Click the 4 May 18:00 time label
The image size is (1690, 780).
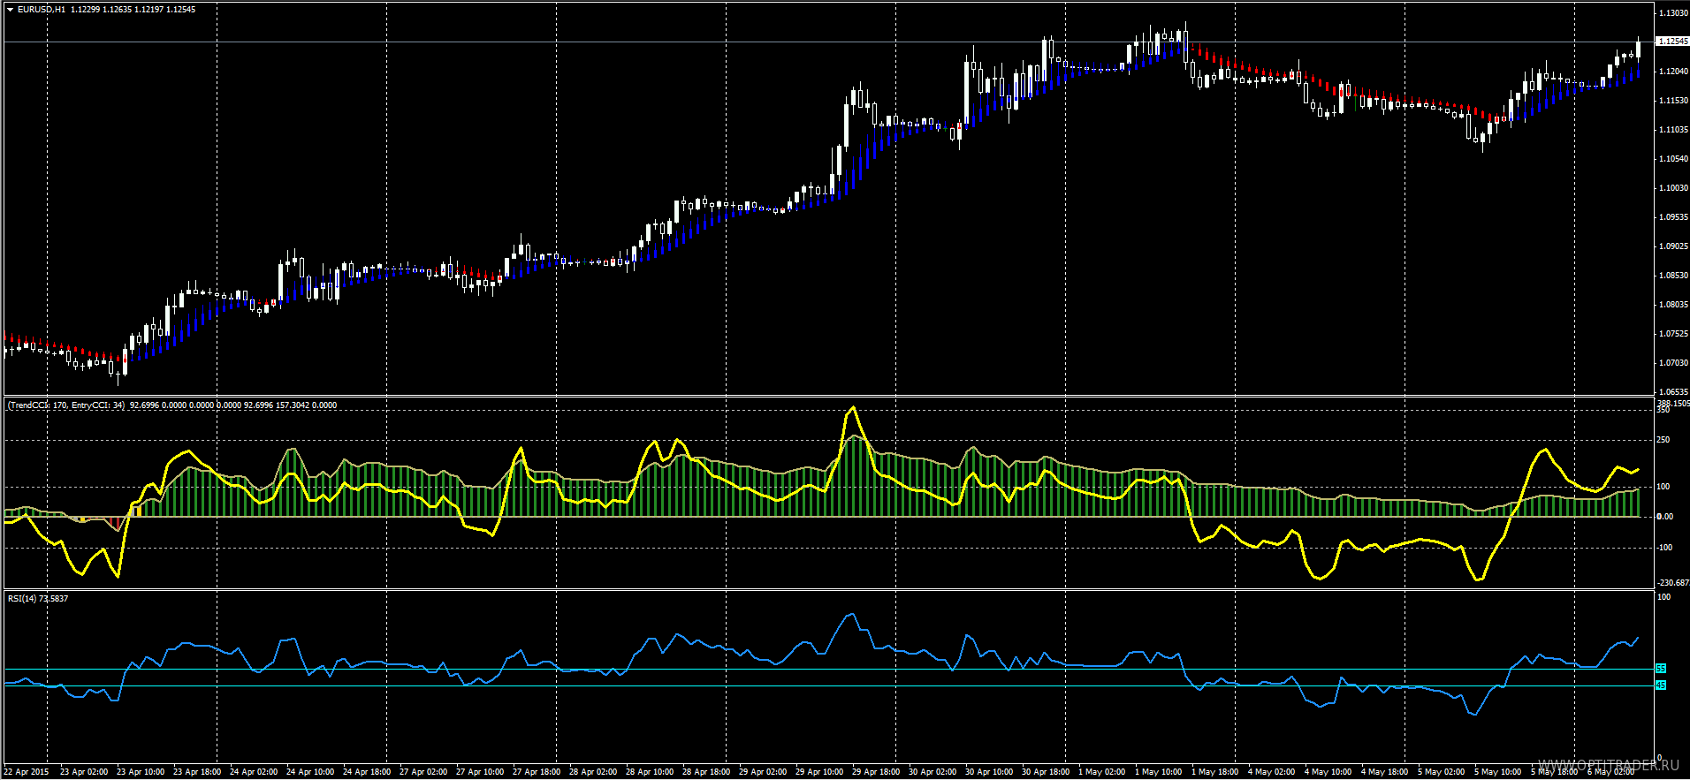[1385, 772]
